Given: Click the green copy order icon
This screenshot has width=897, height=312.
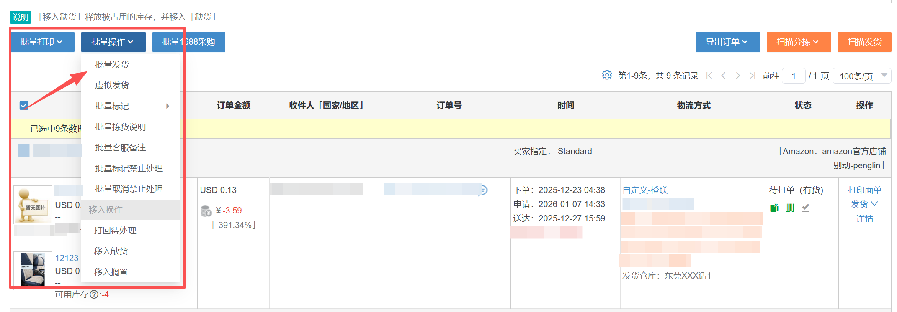Looking at the screenshot, I should click(x=774, y=208).
